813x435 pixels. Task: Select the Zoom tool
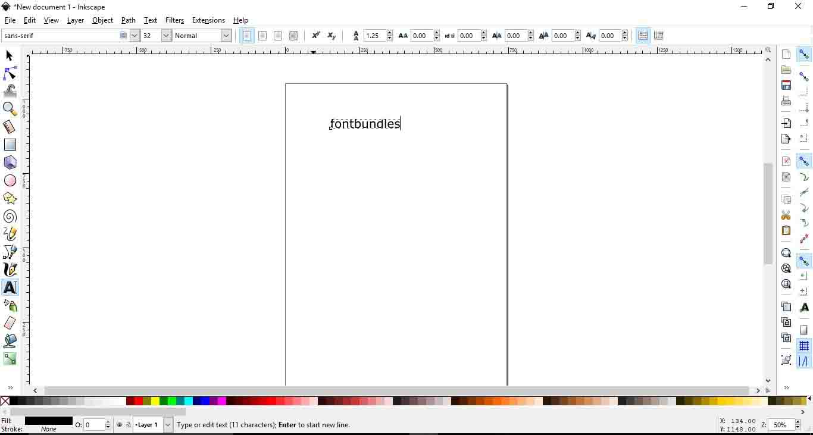pyautogui.click(x=10, y=109)
